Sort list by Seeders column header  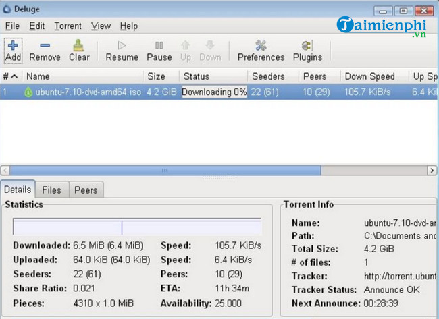tap(267, 76)
